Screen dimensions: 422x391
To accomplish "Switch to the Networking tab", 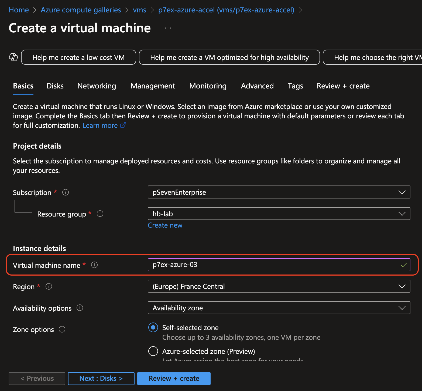I will (97, 86).
